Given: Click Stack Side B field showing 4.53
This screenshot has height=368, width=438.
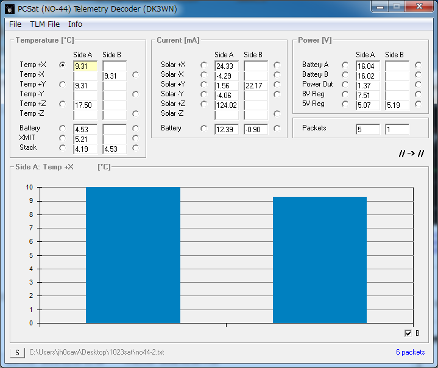Looking at the screenshot, I should coord(115,149).
